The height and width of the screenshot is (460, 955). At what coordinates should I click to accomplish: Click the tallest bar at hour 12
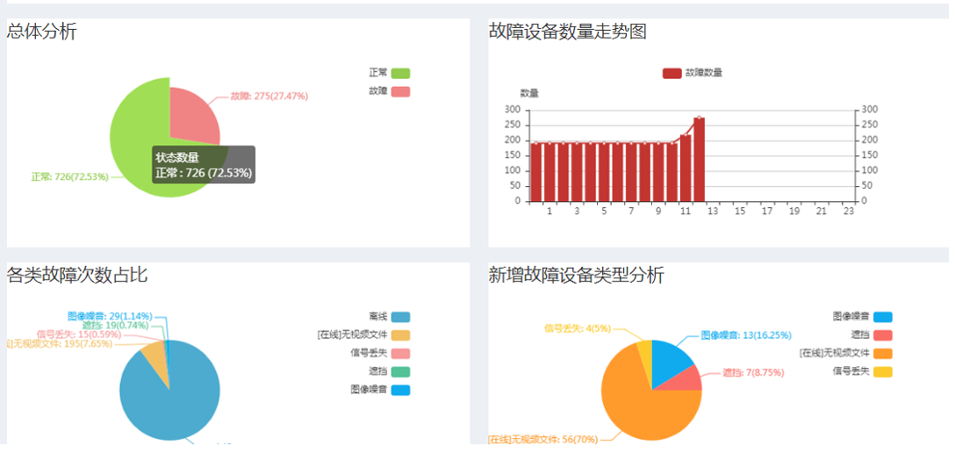click(x=699, y=160)
